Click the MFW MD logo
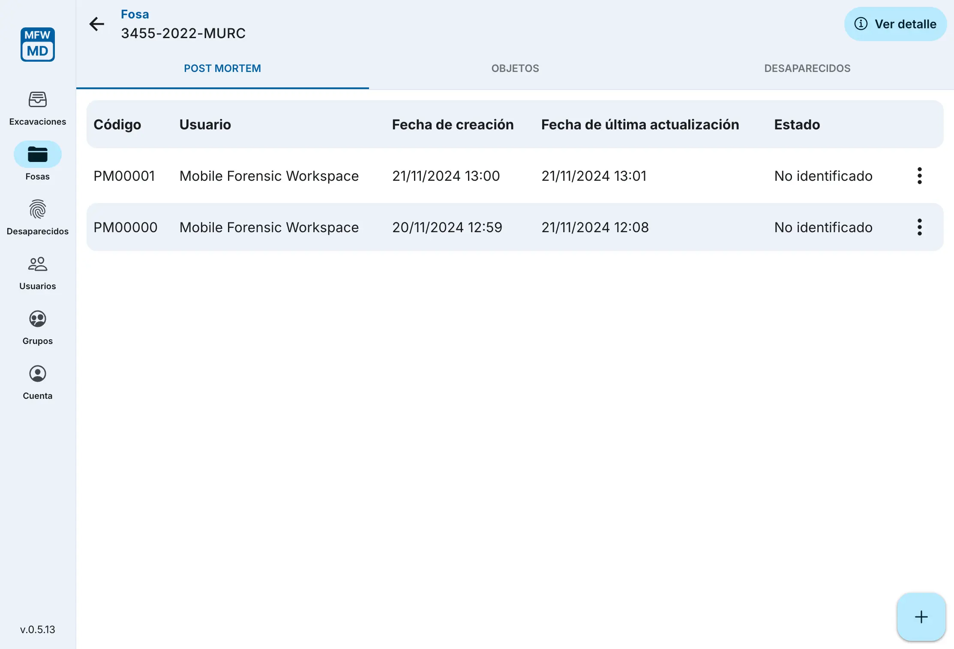 click(38, 44)
